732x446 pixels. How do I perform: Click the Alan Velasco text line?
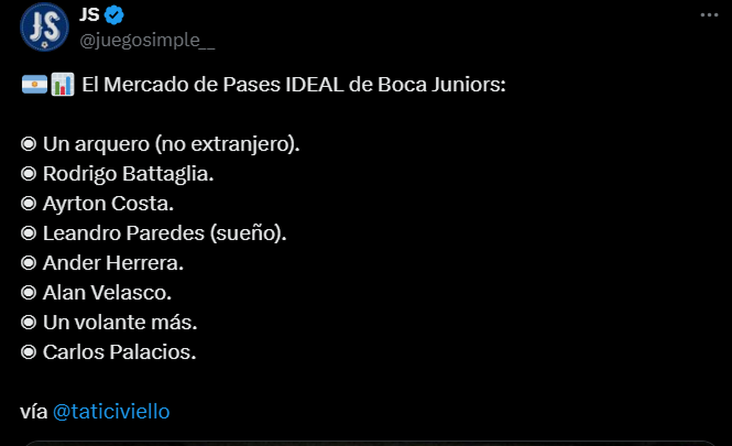tap(107, 293)
